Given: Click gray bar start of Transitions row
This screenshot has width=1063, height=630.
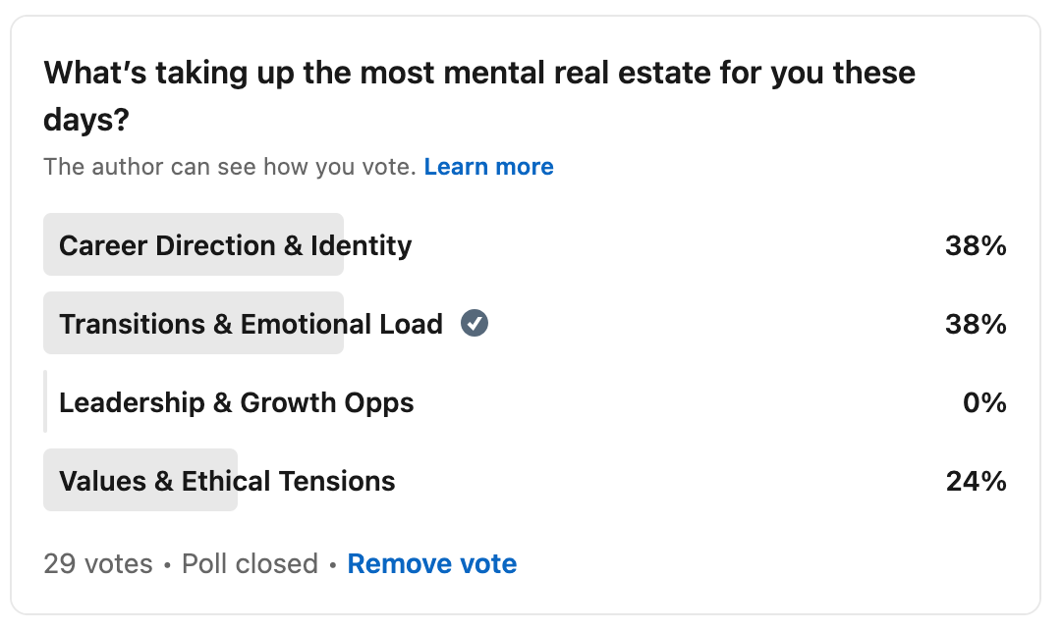Looking at the screenshot, I should coord(51,324).
